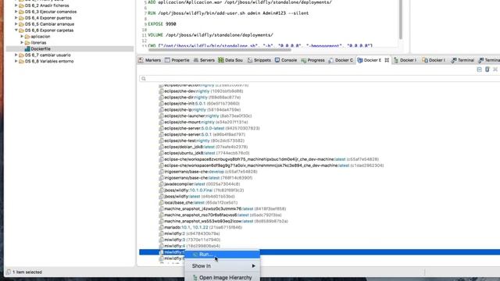Expand the aplicacion subfolder

click(x=22, y=37)
